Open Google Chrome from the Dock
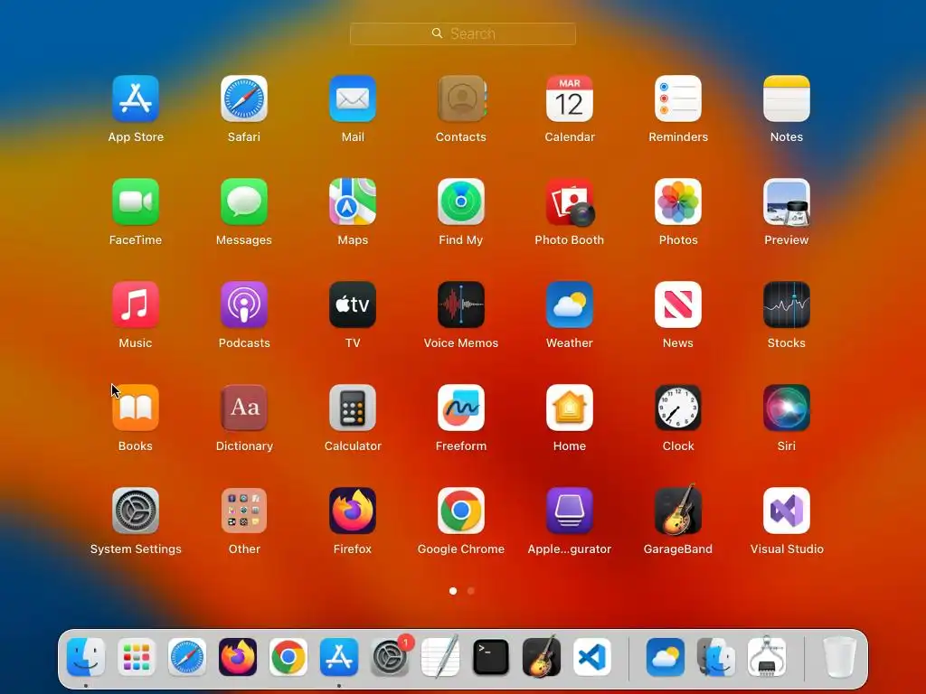The image size is (926, 694). pyautogui.click(x=288, y=657)
